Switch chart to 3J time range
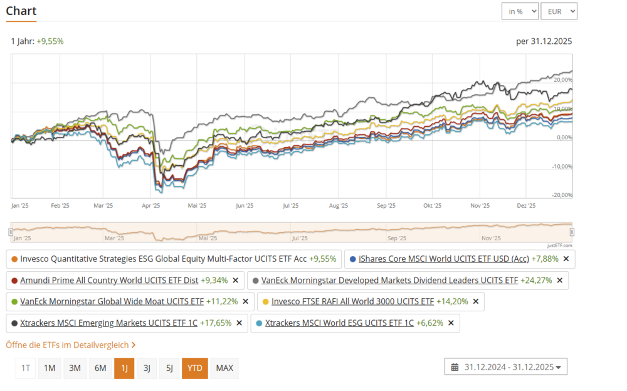 coord(147,368)
